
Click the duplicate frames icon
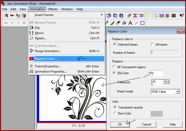[141, 15]
